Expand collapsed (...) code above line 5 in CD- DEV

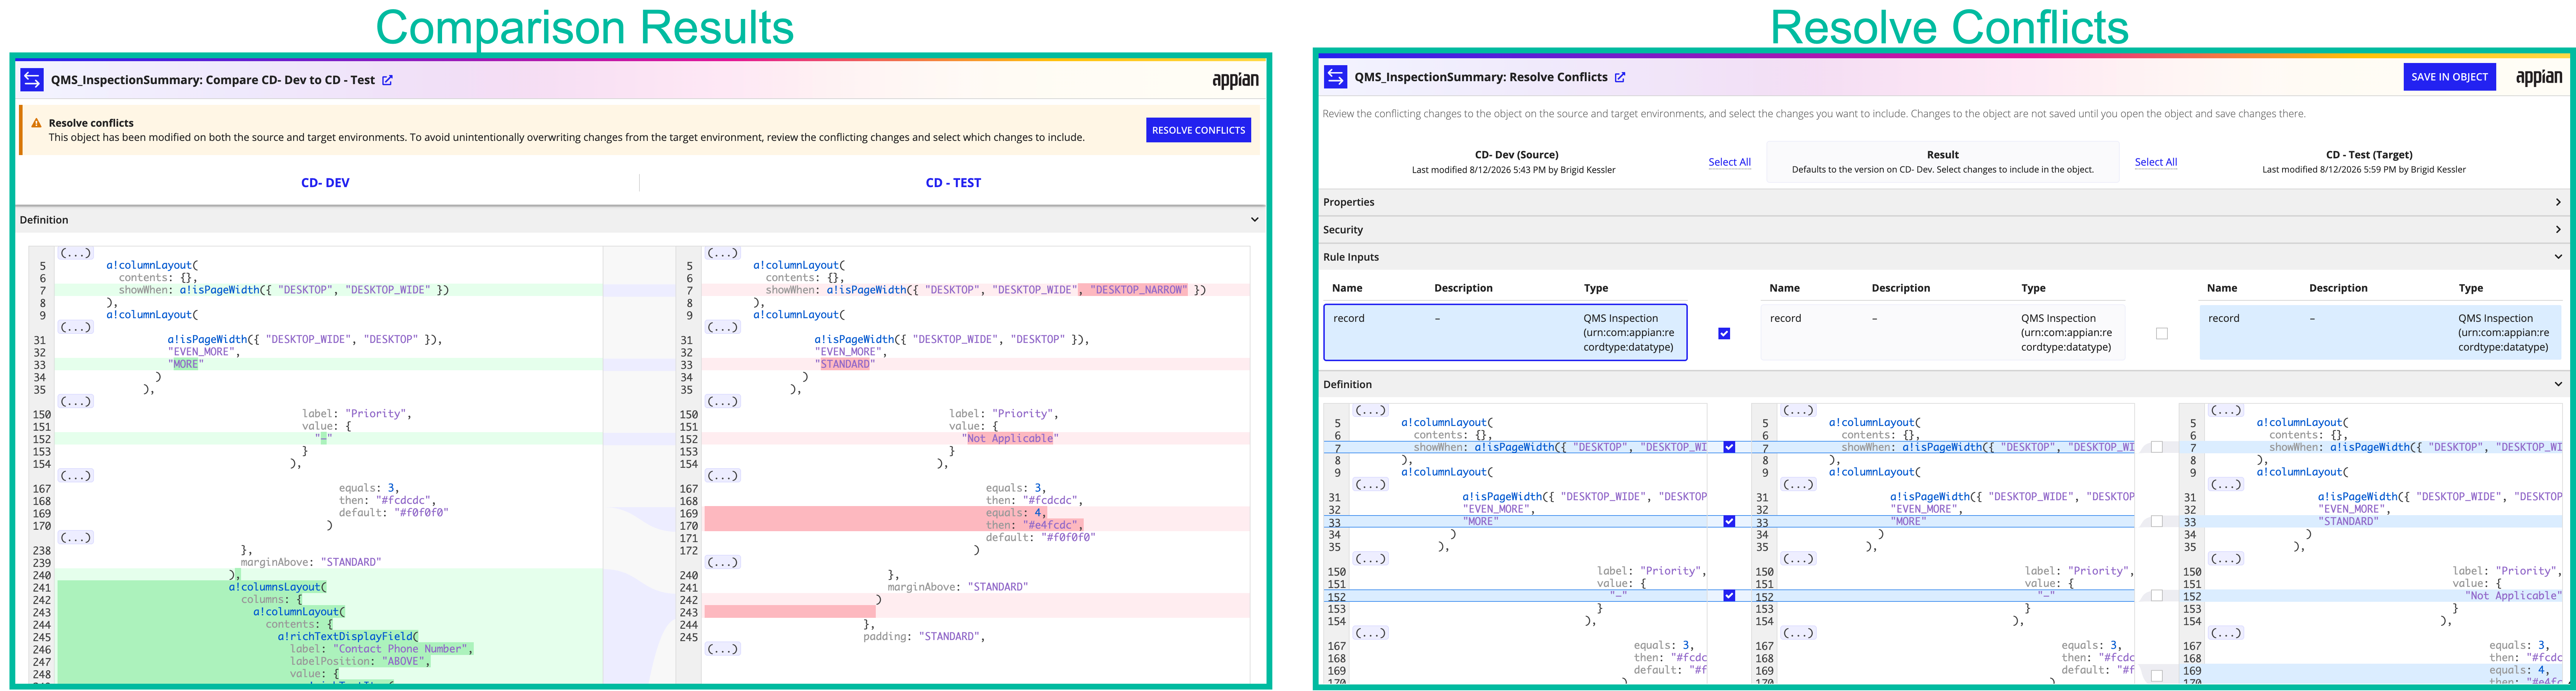[75, 253]
